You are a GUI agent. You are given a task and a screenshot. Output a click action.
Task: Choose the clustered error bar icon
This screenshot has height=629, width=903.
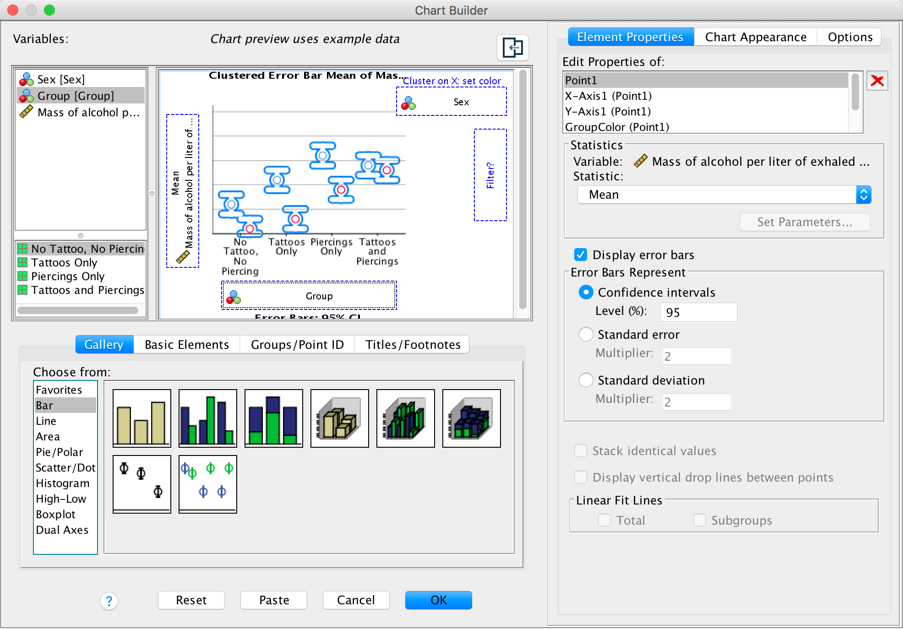(x=208, y=484)
